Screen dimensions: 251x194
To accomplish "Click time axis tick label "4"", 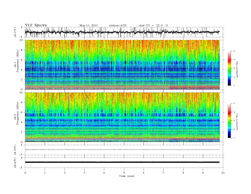I will pos(104,173).
